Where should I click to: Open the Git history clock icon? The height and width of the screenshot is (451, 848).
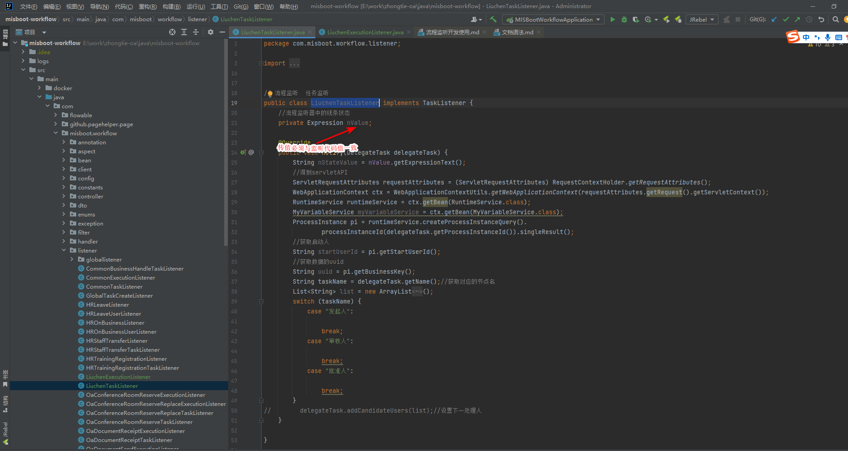pyautogui.click(x=809, y=19)
